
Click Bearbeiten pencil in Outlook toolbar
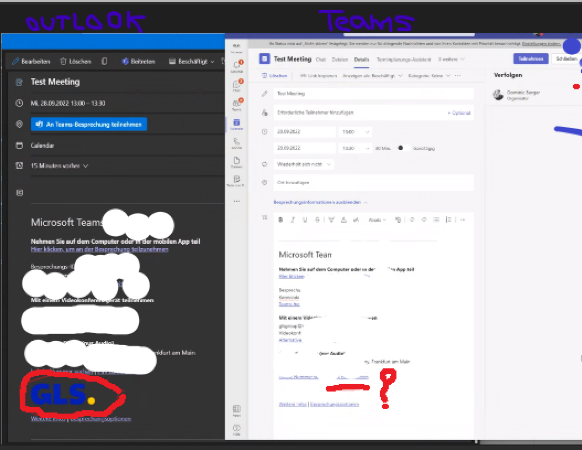coord(31,61)
